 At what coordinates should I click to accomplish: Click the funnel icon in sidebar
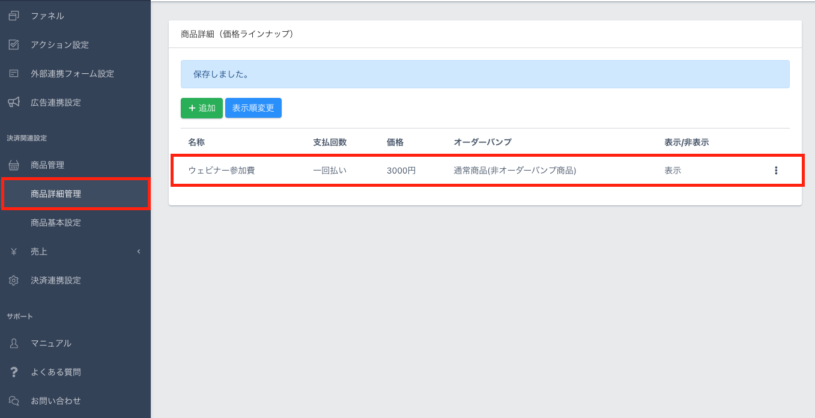click(x=14, y=16)
